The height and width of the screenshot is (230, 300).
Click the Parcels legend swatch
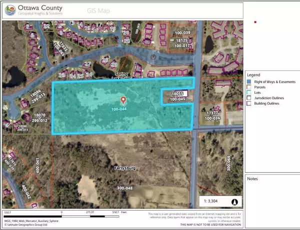point(249,87)
